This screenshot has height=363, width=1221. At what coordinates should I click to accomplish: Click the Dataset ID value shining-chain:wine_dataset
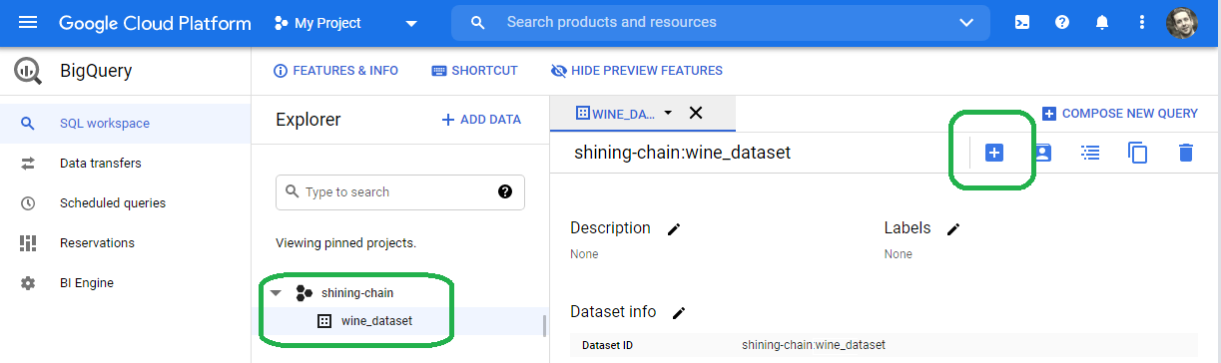click(x=814, y=345)
